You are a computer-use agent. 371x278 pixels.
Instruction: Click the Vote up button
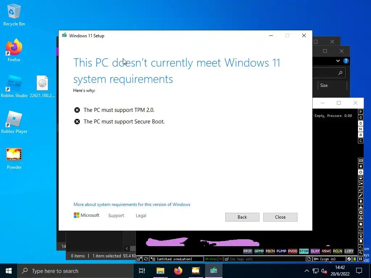211,259
